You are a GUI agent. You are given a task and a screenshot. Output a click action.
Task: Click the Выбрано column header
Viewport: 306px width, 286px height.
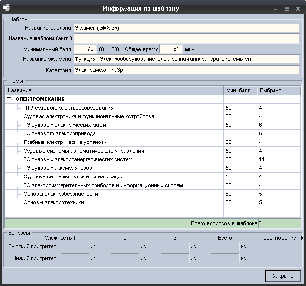coord(279,90)
